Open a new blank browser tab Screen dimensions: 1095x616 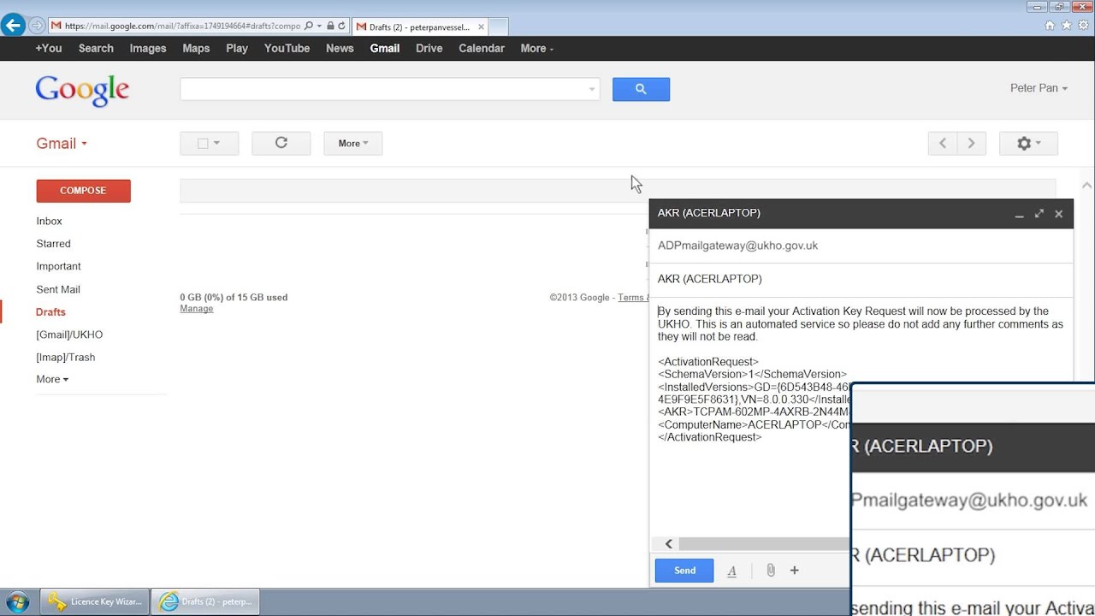click(499, 27)
